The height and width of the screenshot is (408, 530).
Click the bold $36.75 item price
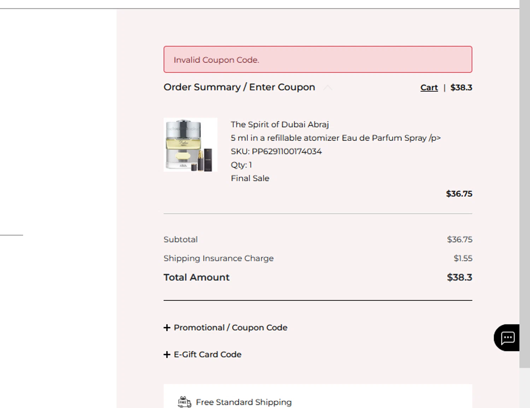459,194
